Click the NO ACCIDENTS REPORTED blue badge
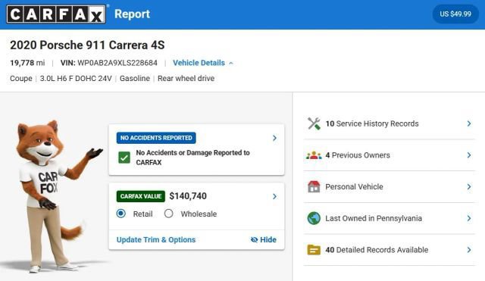The width and height of the screenshot is (485, 281). click(x=156, y=138)
